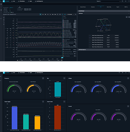Open the Home menu in the top bar
The image size is (130, 132).
pos(13,1)
